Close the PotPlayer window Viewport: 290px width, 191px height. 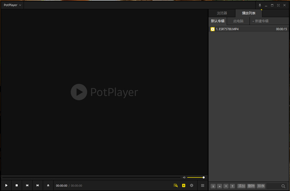point(284,5)
